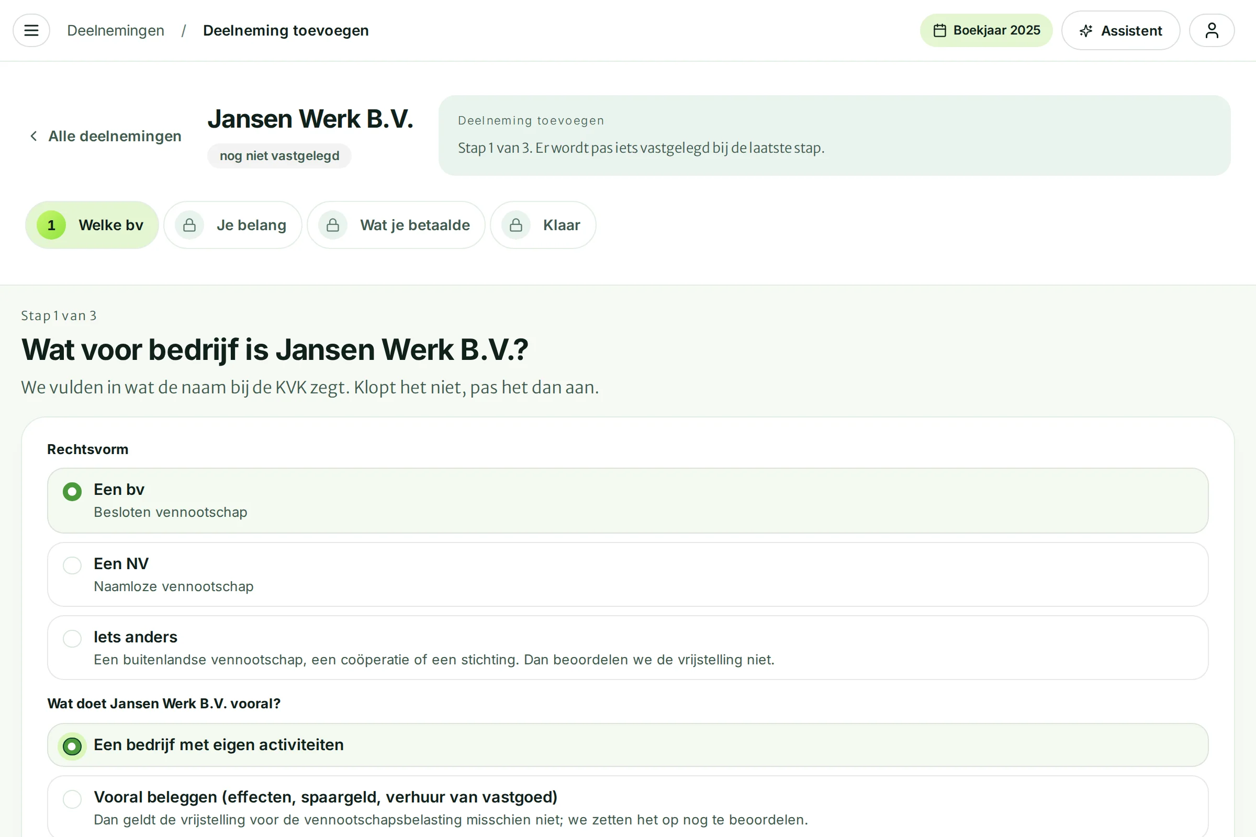Screen dimensions: 1256x837
Task: Click the Deelnemingen breadcrumb link
Action: click(x=116, y=30)
